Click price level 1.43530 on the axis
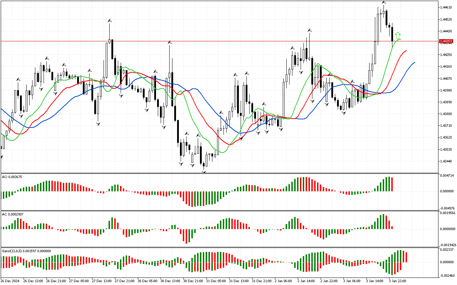457x285 pixels. pos(446,150)
